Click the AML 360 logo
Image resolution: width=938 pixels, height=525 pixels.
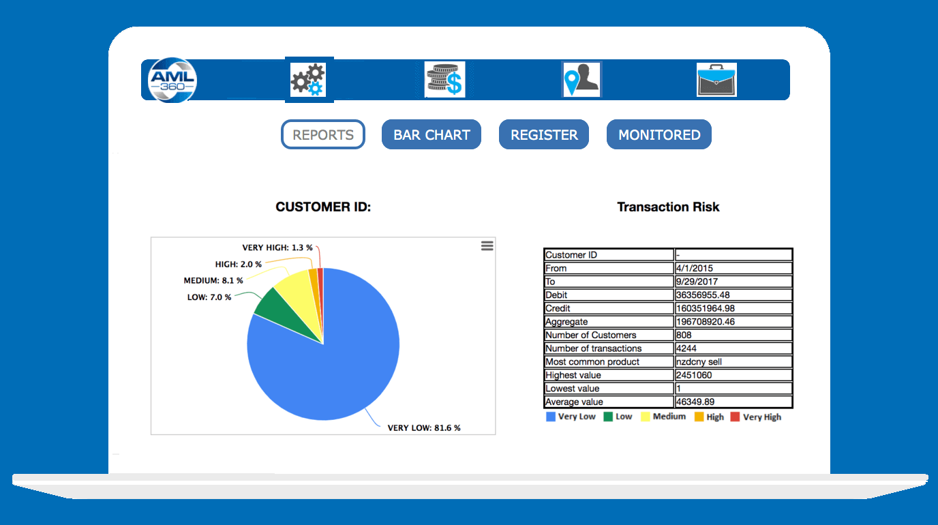click(172, 80)
